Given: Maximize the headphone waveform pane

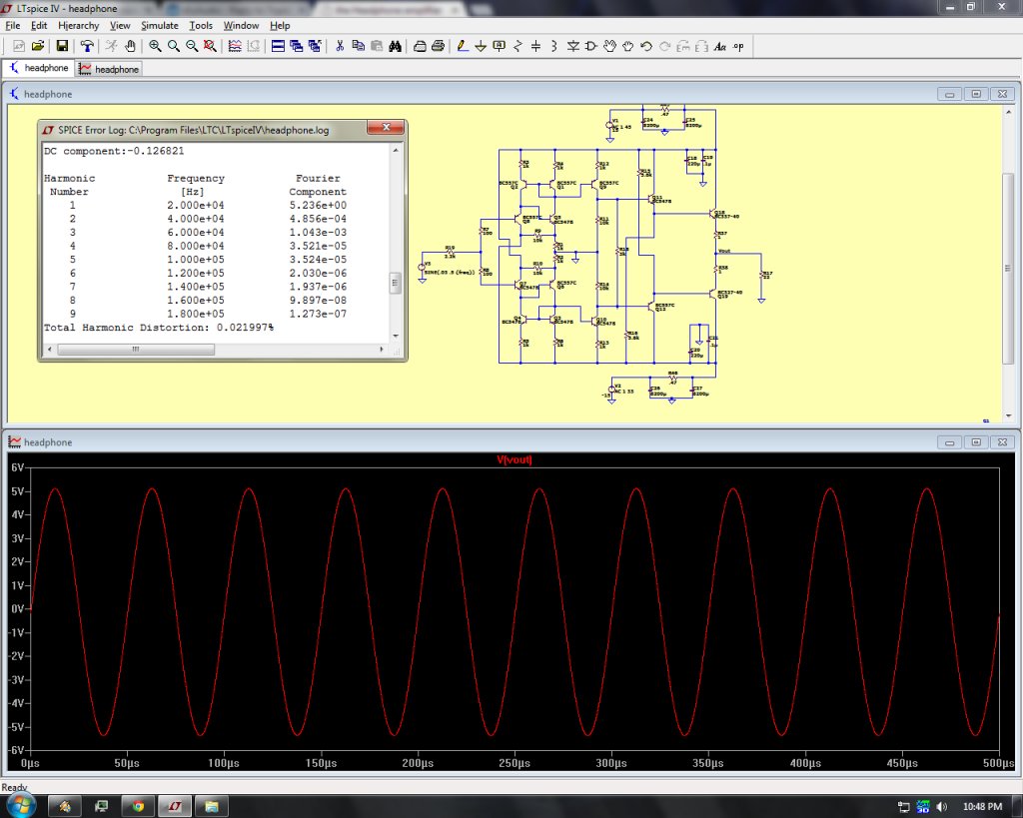Looking at the screenshot, I should pyautogui.click(x=976, y=442).
